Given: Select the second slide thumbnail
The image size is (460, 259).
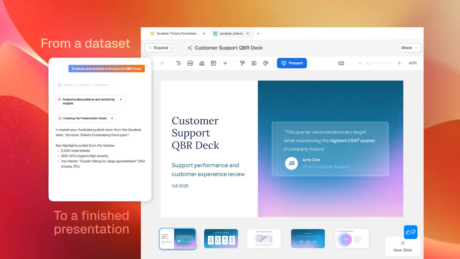Looking at the screenshot, I should 221,239.
